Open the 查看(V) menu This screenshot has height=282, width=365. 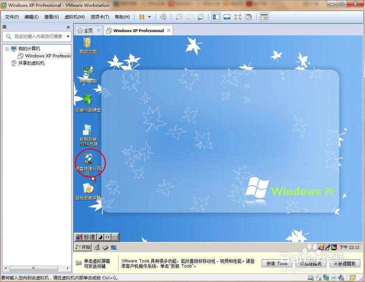[x=51, y=17]
